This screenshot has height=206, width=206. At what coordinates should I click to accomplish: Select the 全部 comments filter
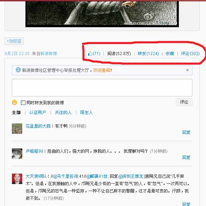click(x=16, y=113)
